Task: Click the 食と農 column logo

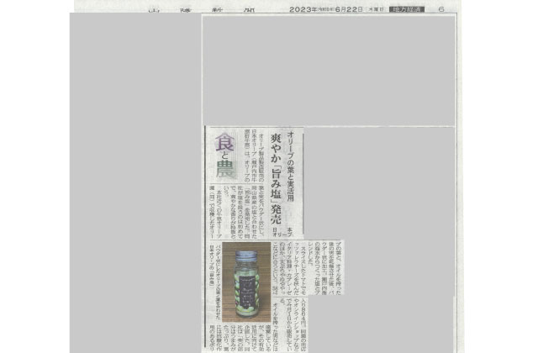Action: point(225,155)
